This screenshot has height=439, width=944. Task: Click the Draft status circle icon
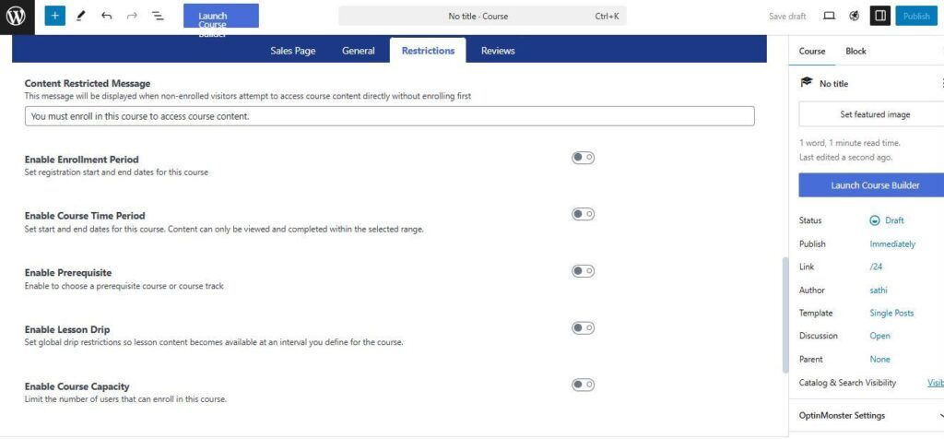875,220
